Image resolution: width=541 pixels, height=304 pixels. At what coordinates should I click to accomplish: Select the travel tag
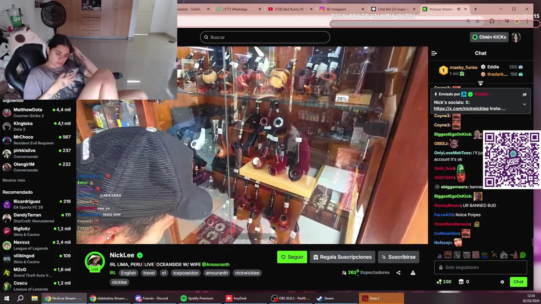[149, 273]
